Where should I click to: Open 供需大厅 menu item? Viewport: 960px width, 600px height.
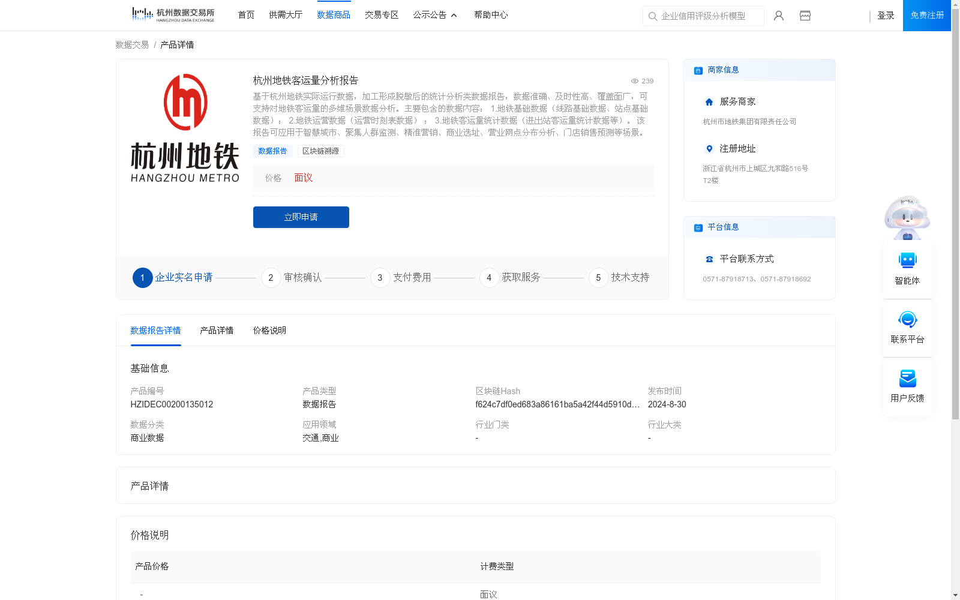coord(286,15)
